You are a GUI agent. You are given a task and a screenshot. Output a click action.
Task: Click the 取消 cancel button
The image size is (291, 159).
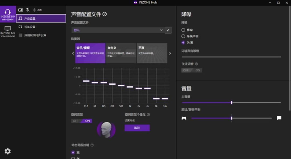point(137,128)
